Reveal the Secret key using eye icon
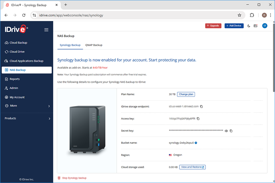The image size is (275, 183). point(226,131)
